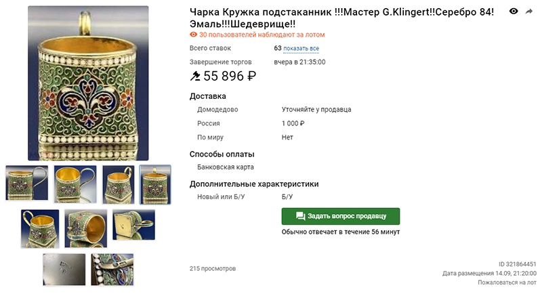The image size is (542, 296).
Task: Select second thumbnail showing gilded interior
Action: [75, 184]
